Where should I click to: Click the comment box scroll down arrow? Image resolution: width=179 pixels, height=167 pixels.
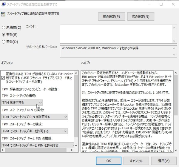[174, 41]
